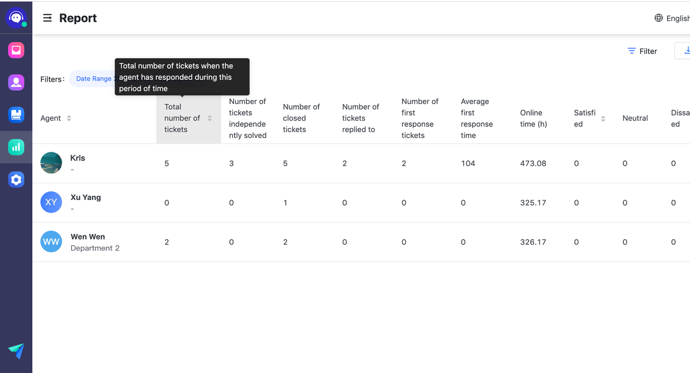The height and width of the screenshot is (373, 690).
Task: Click Xu Yang's XY avatar
Action: (51, 202)
